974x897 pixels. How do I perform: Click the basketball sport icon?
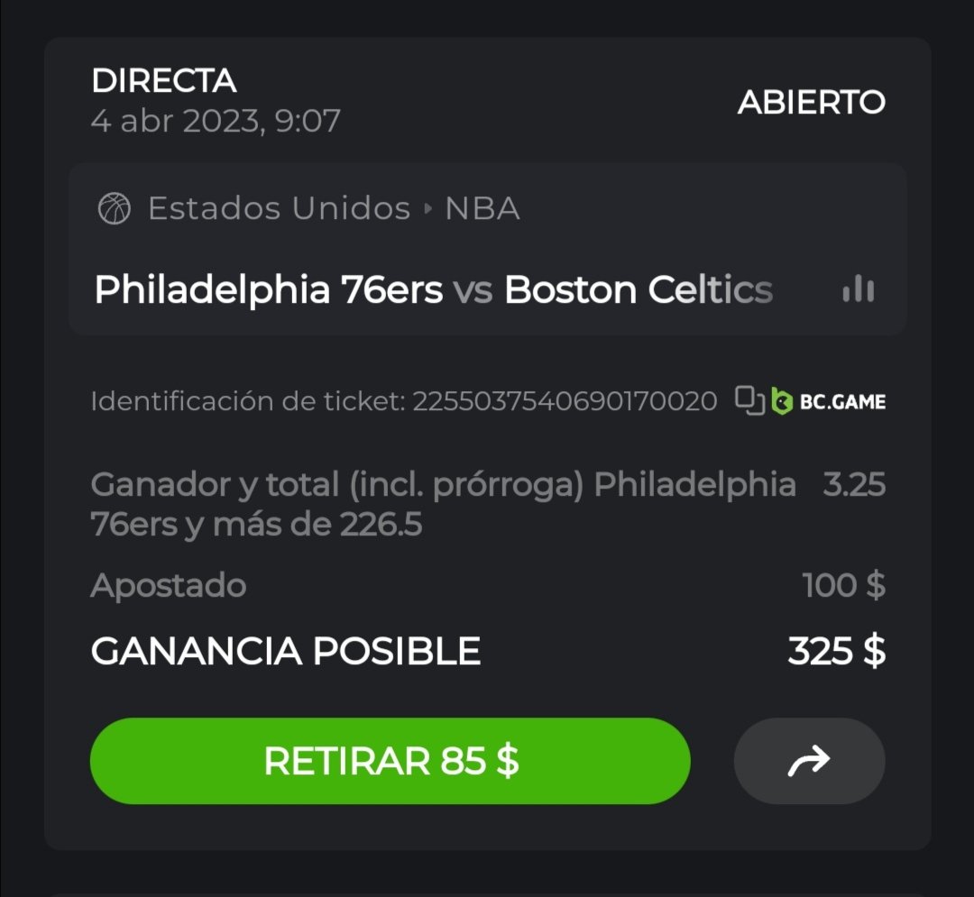115,209
